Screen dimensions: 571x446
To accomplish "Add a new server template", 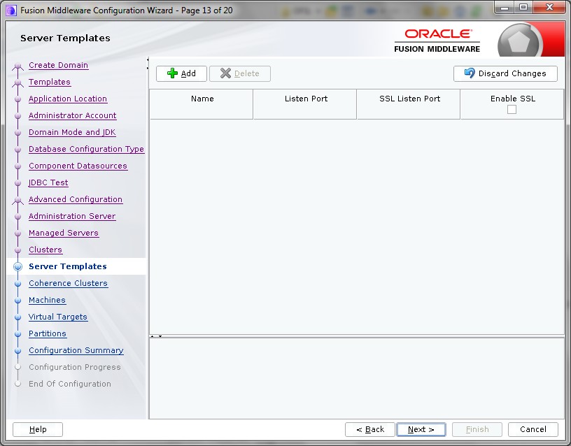I will pos(181,73).
